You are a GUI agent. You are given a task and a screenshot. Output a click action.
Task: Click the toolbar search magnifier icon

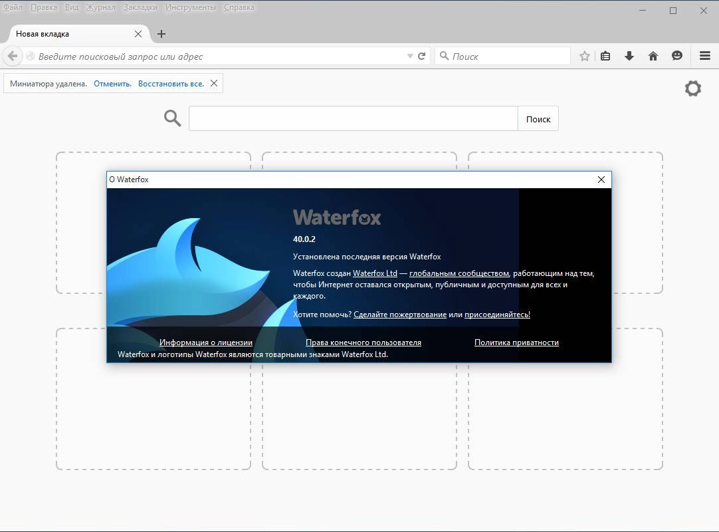coord(444,56)
